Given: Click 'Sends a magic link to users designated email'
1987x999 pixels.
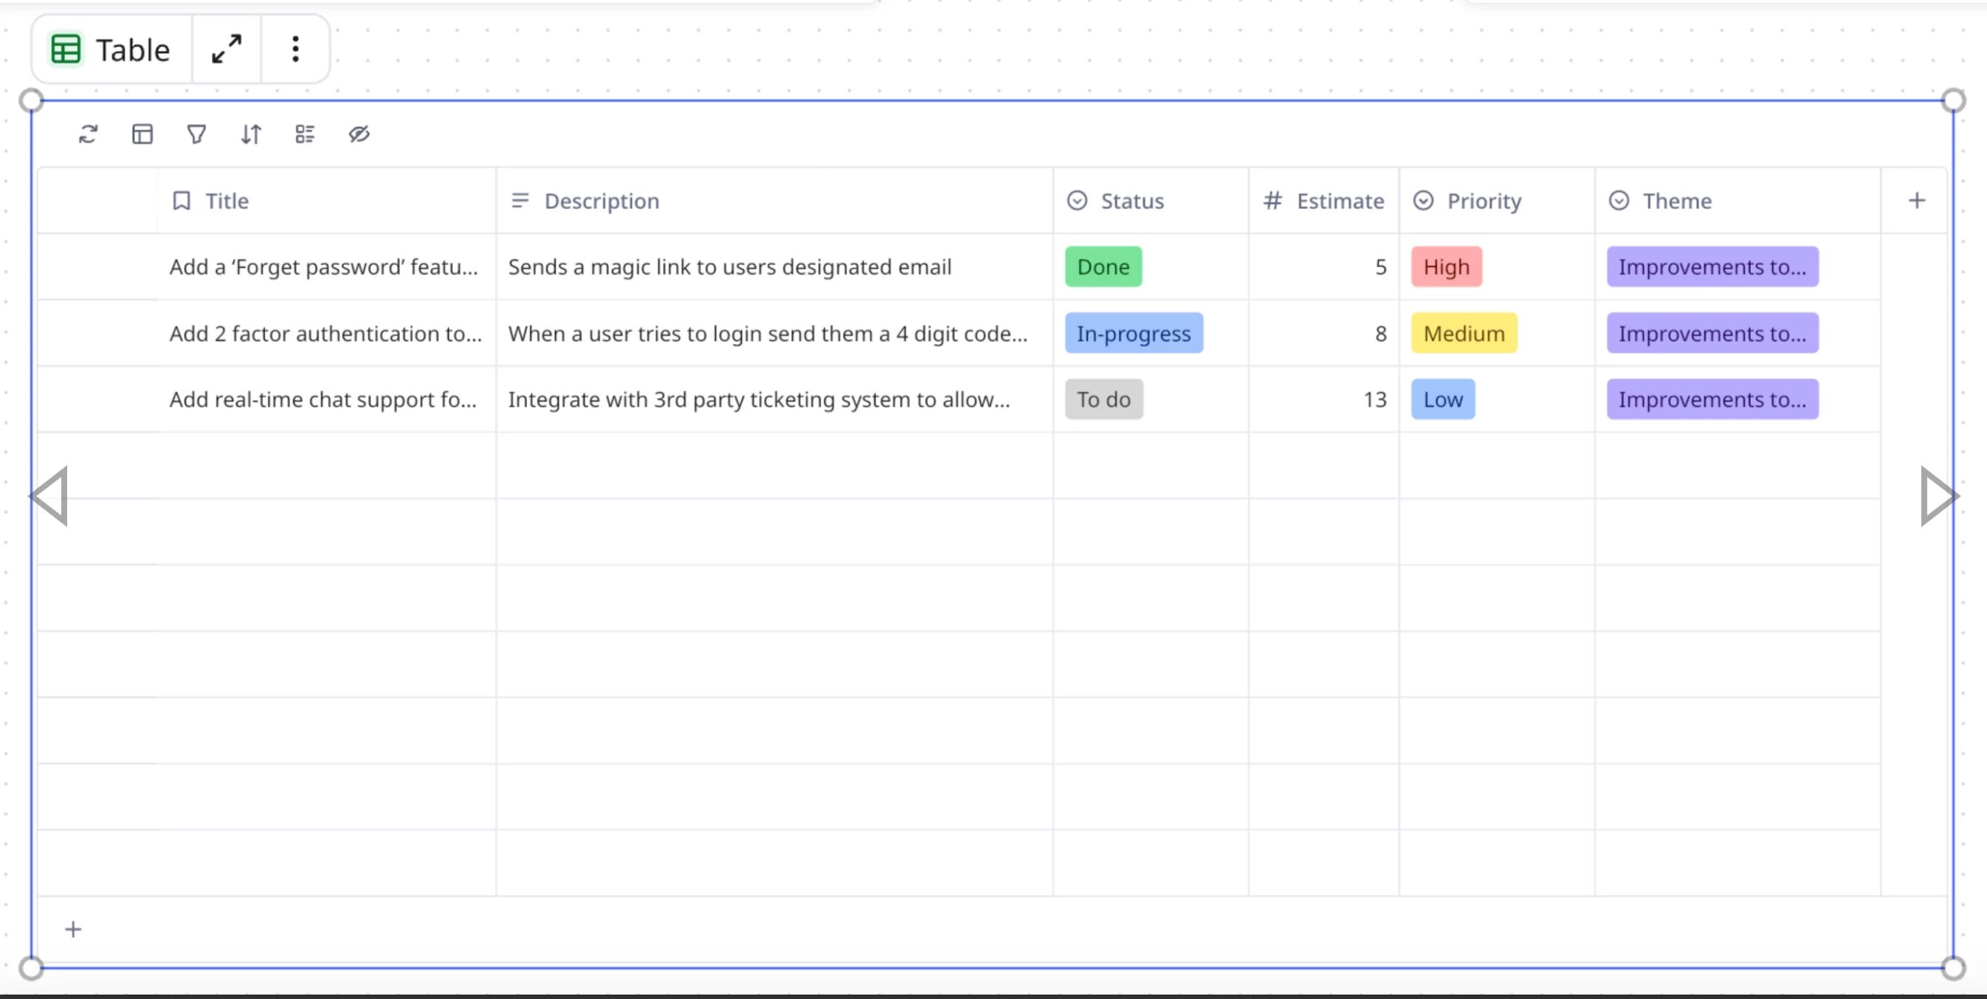Looking at the screenshot, I should (x=730, y=267).
